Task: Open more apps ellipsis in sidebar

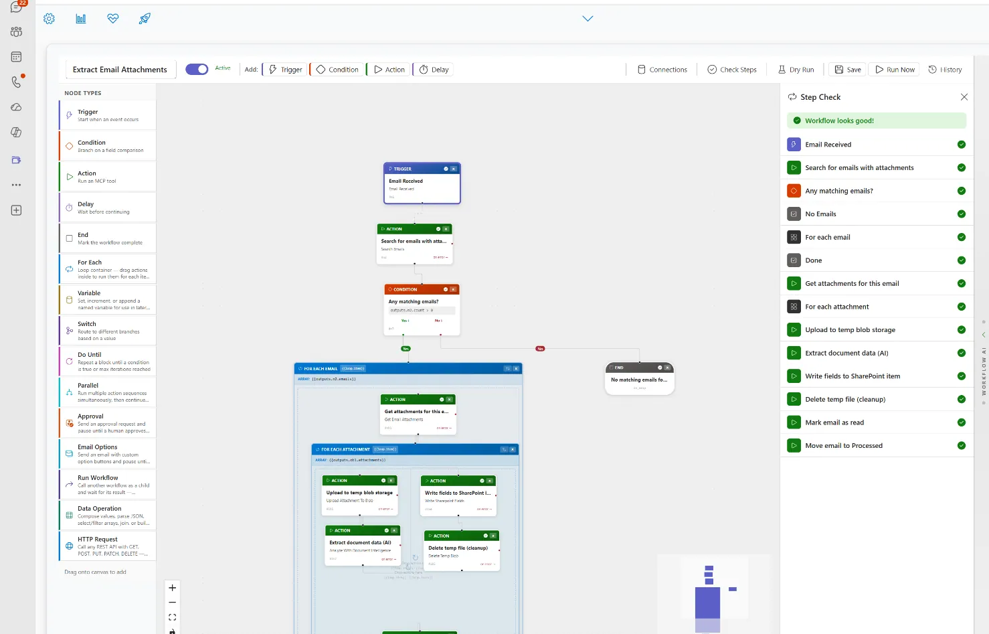Action: coord(17,185)
